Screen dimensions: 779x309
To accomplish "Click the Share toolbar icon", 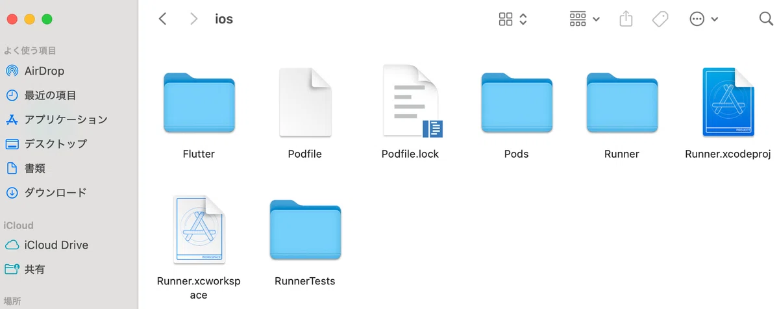I will pyautogui.click(x=626, y=19).
